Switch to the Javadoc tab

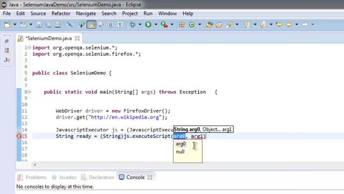click(64, 177)
